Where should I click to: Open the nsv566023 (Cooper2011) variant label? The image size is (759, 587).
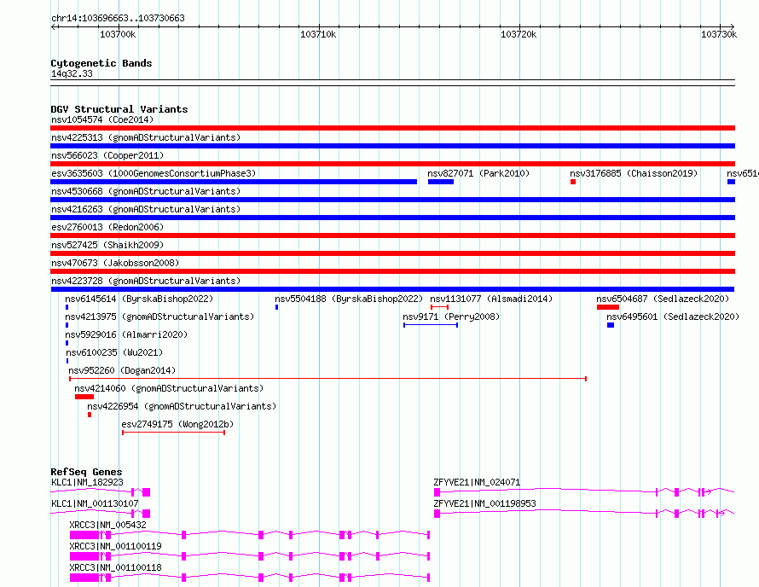(107, 155)
